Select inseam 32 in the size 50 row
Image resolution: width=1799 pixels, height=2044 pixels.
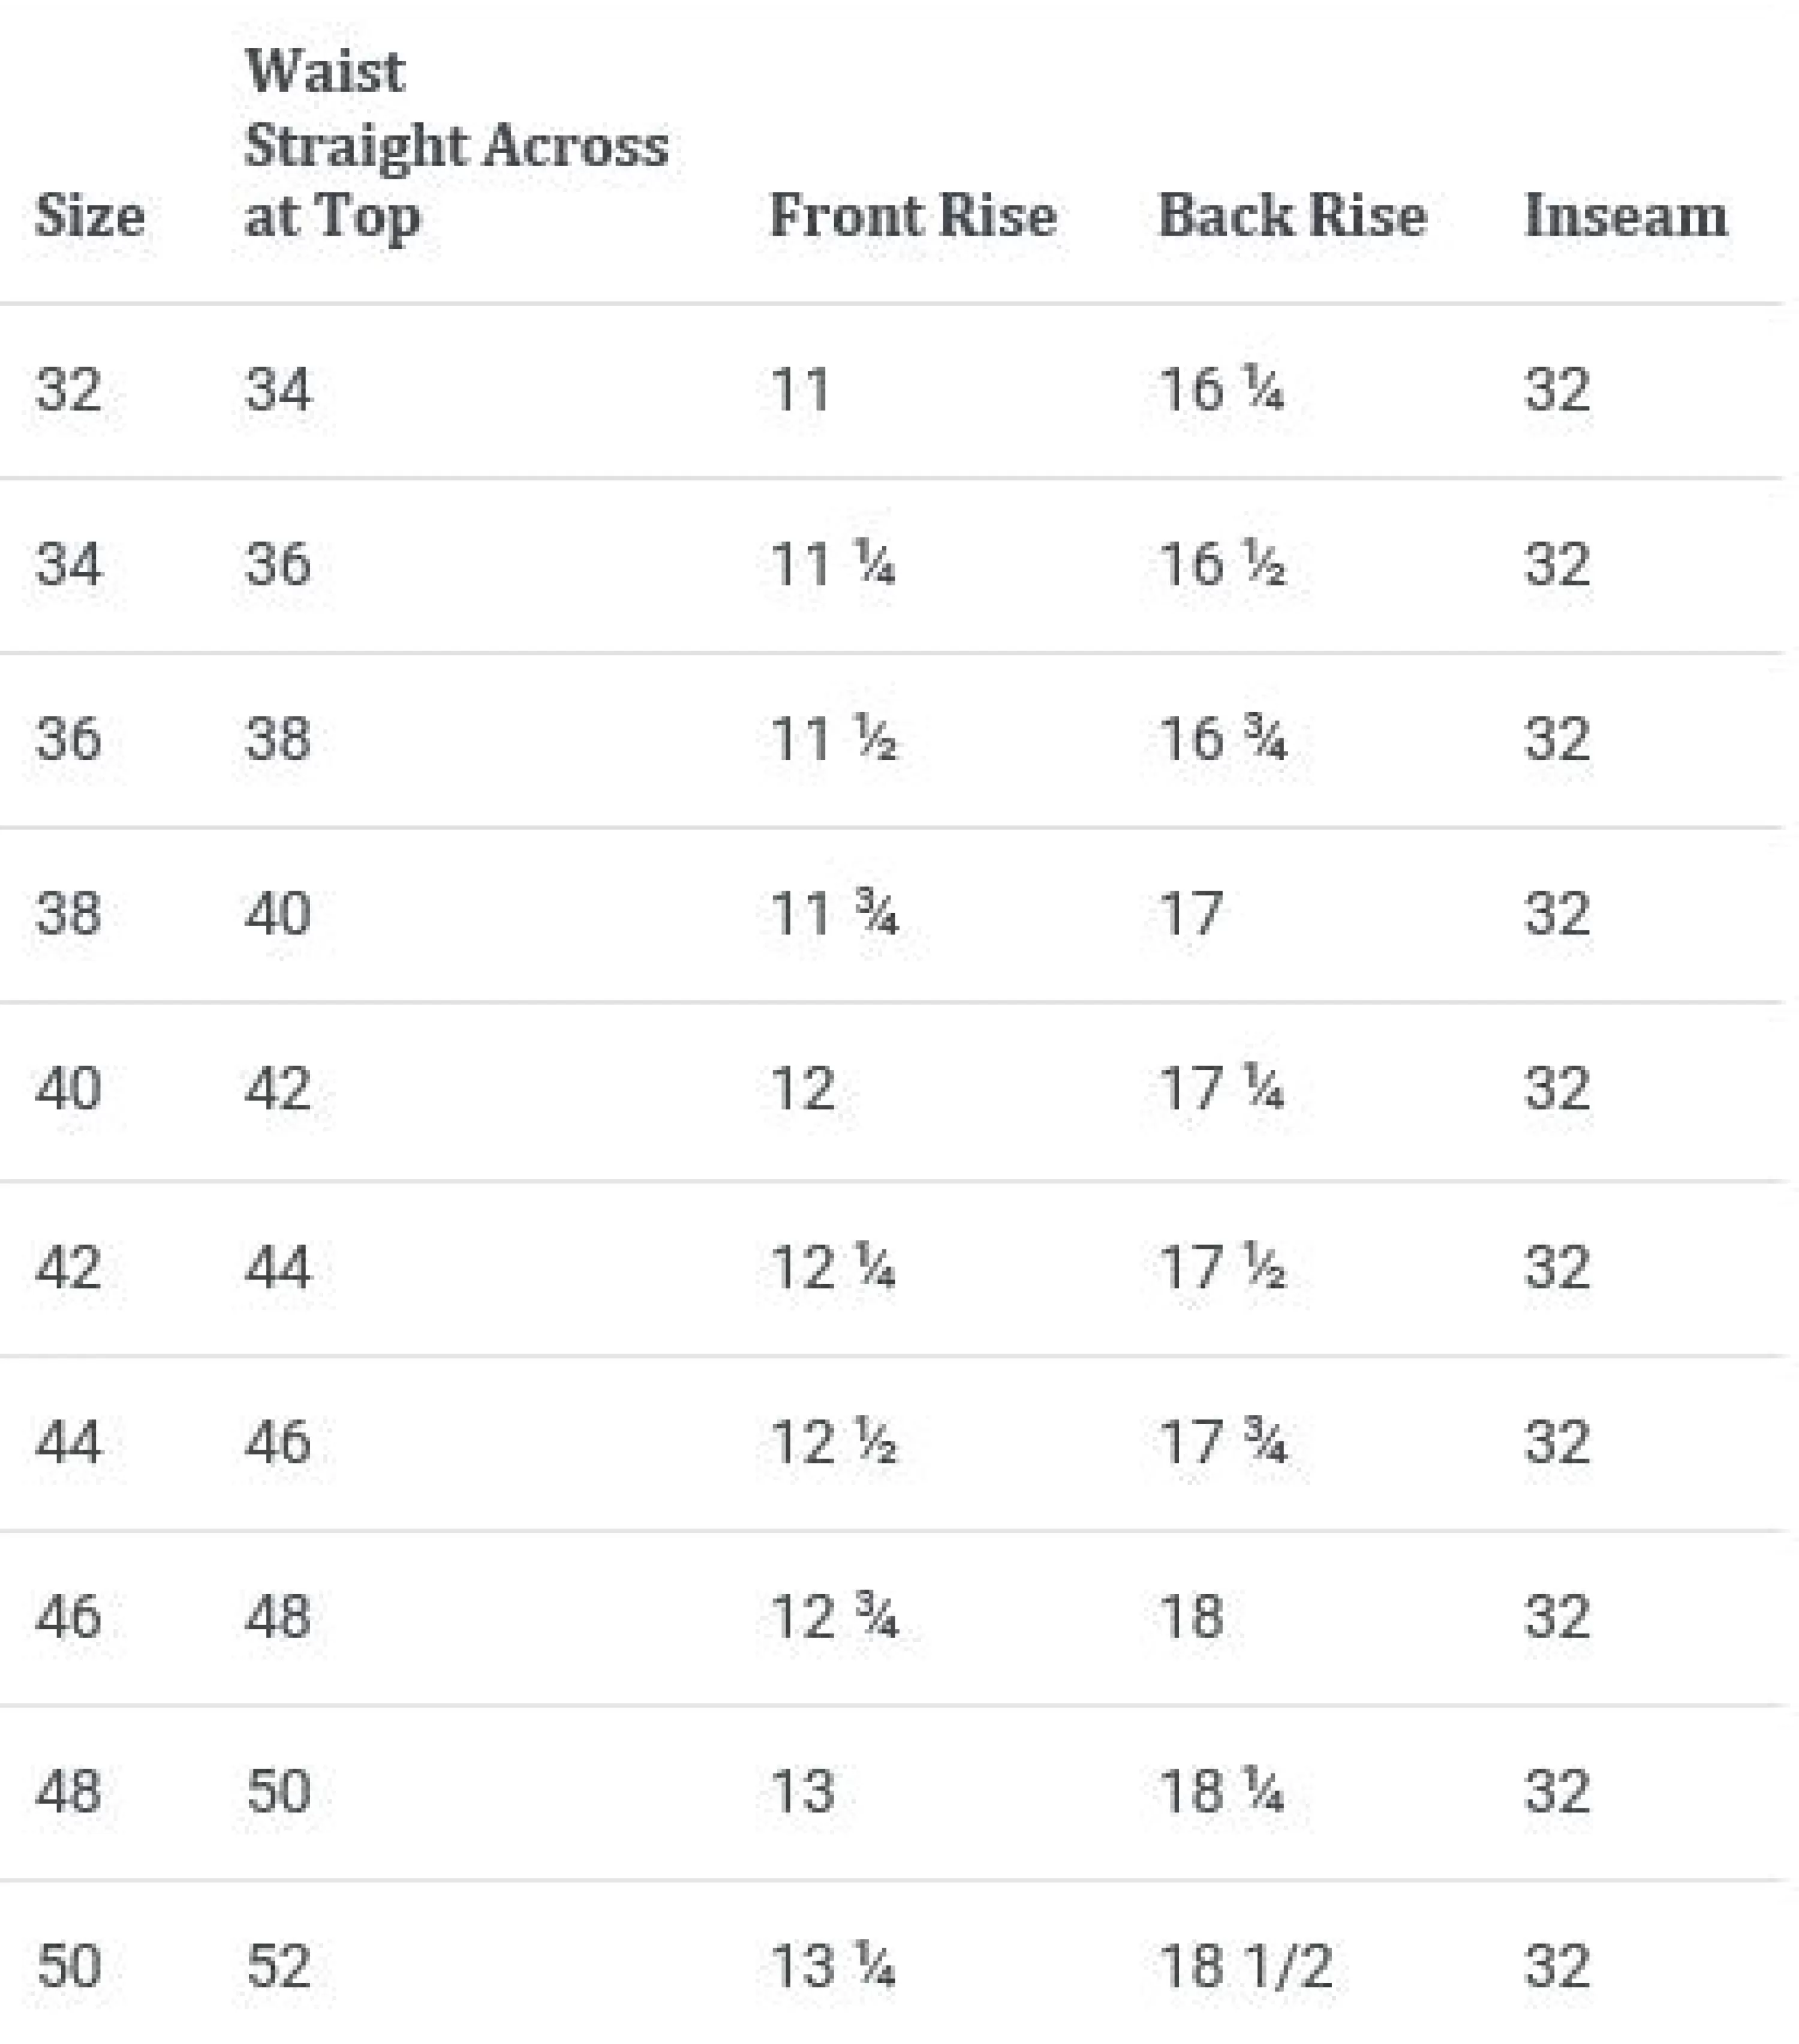[1556, 1966]
